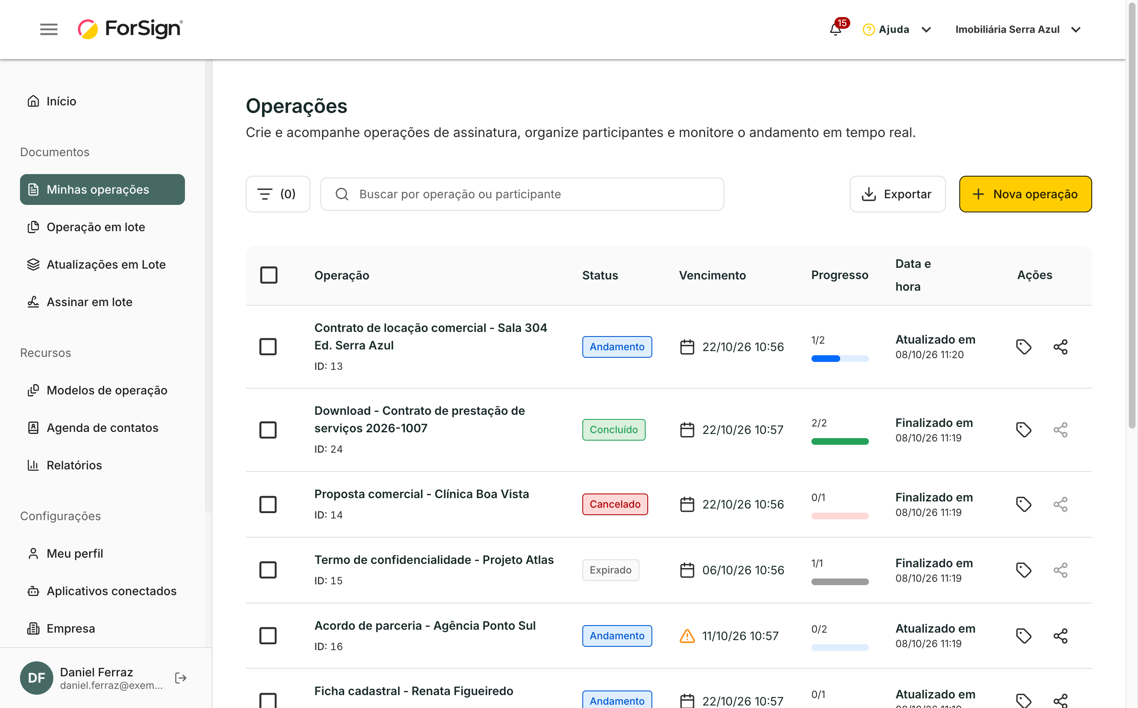The image size is (1138, 708).
Task: Open operation Termo de confidencialidade - Projeto Atlas
Action: click(x=434, y=560)
